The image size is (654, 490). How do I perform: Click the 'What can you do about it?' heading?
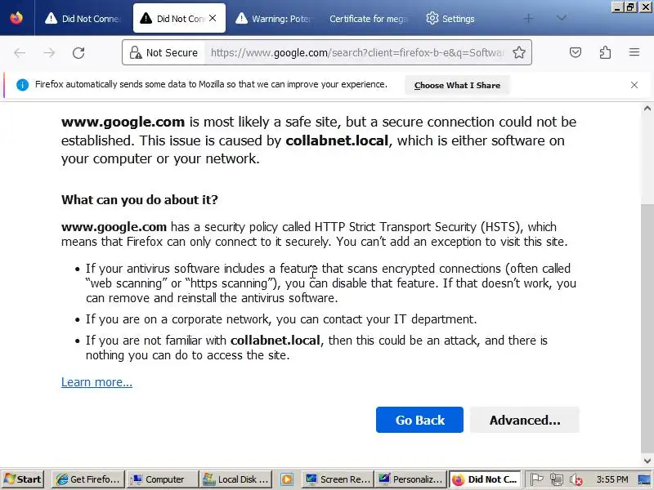(140, 199)
